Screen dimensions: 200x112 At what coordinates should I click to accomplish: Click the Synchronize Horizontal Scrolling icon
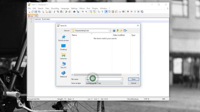coord(94,12)
